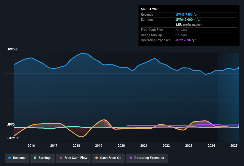Click the 2018 x-axis label
This screenshot has width=244, height=166.
(76, 146)
